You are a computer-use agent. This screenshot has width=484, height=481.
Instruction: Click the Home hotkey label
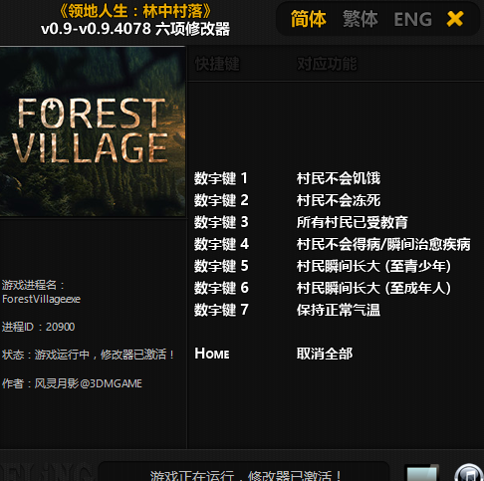point(212,354)
